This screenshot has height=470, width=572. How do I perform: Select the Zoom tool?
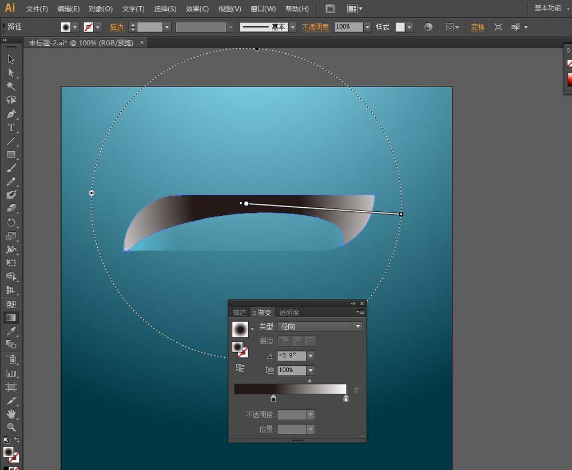point(11,427)
